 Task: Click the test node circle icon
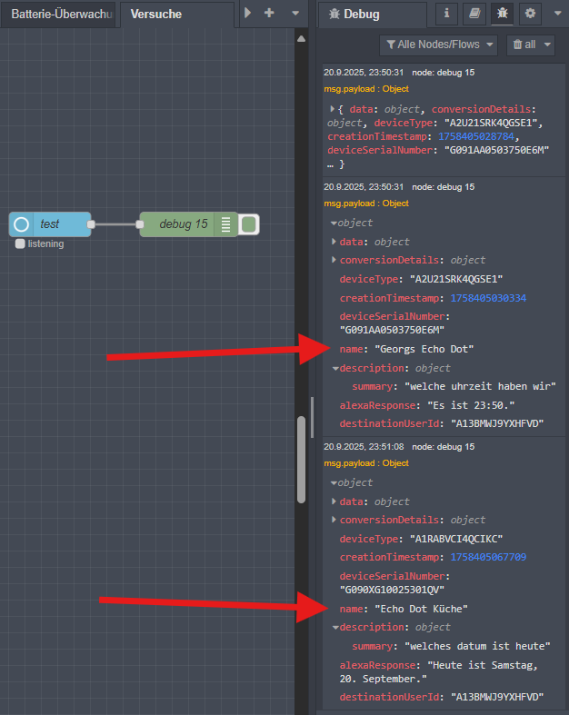pos(21,224)
